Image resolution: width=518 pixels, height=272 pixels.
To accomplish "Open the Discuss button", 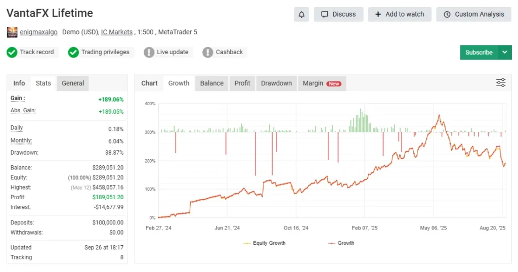I will click(338, 14).
